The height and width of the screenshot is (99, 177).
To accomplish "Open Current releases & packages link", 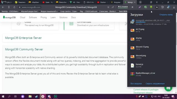I will pyautogui.click(x=146, y=90).
